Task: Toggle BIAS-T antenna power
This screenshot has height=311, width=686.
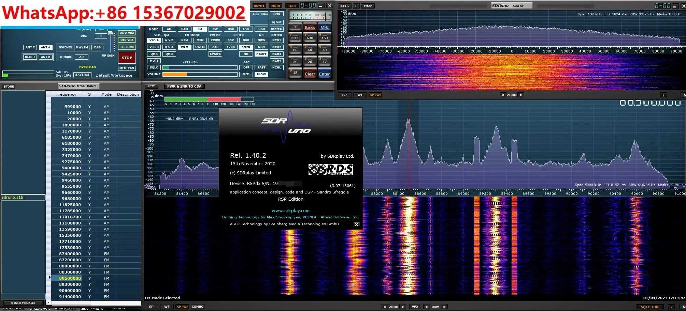Action: [30, 57]
